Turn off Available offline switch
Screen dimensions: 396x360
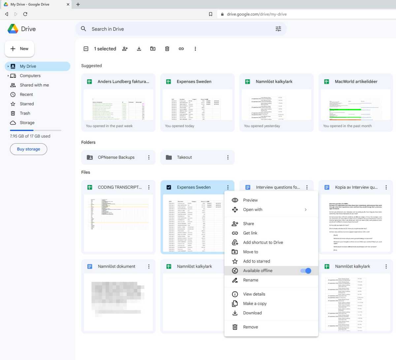(x=306, y=271)
